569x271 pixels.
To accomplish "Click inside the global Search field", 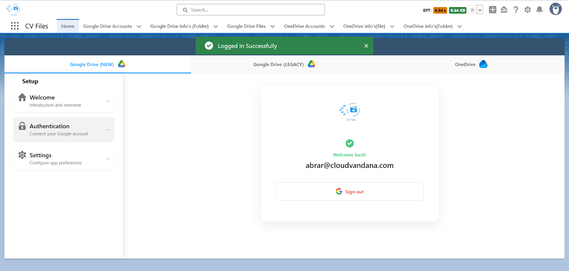I will (x=251, y=10).
